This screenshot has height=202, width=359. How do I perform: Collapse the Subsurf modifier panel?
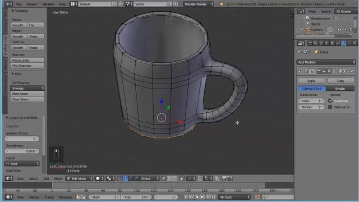point(300,71)
